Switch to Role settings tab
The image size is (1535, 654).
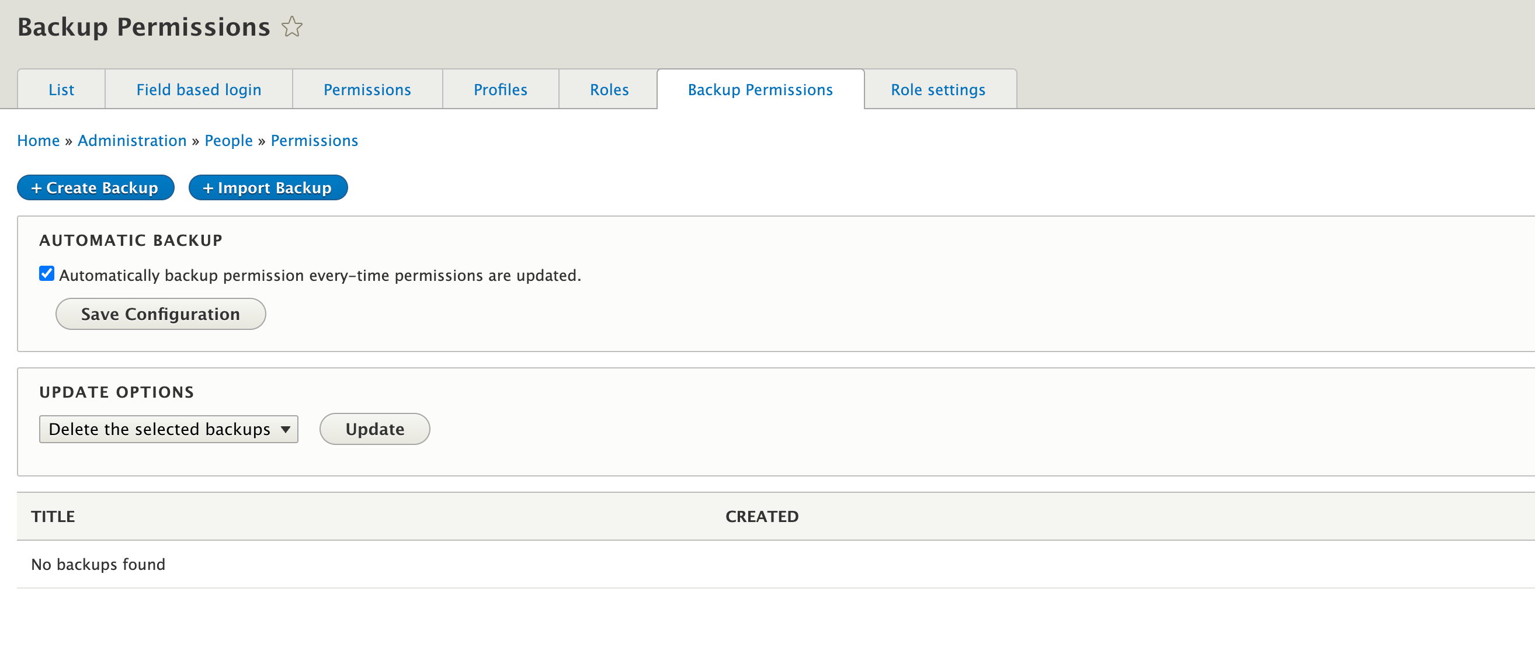click(937, 89)
